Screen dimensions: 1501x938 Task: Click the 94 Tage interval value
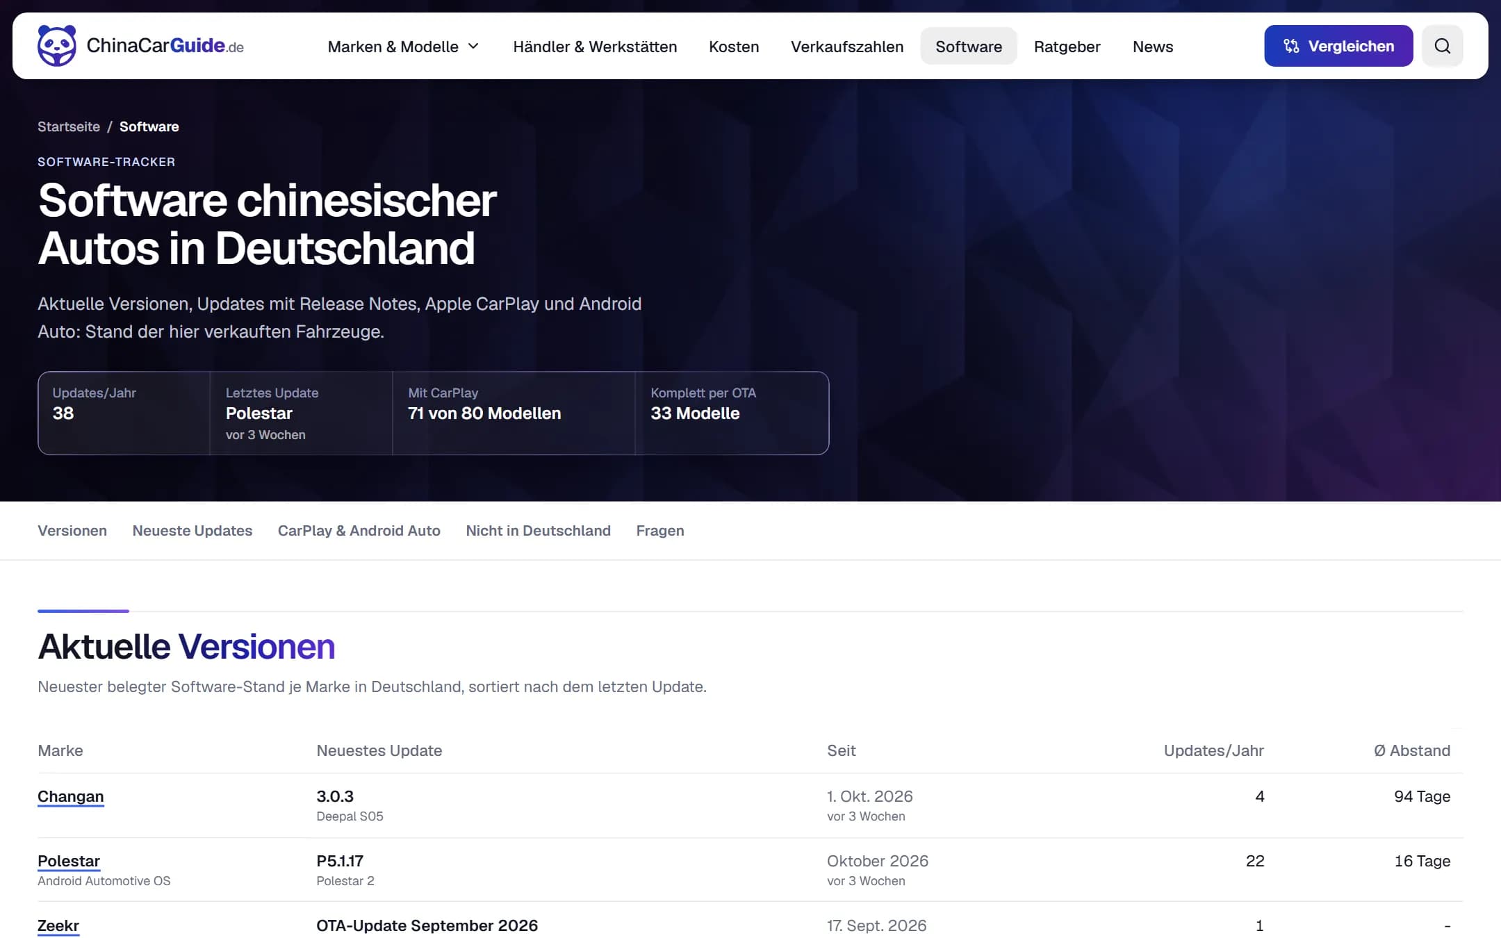click(x=1422, y=796)
